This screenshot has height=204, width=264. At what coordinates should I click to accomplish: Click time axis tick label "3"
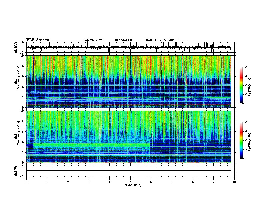coord(89,182)
